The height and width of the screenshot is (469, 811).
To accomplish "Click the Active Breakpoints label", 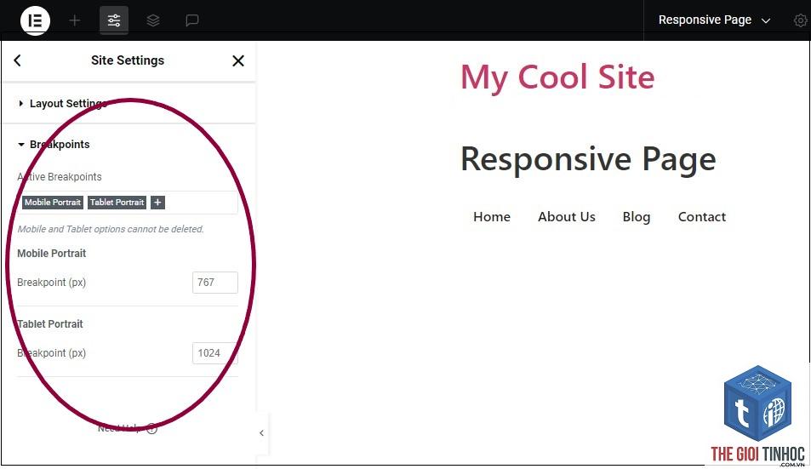I will coord(60,177).
